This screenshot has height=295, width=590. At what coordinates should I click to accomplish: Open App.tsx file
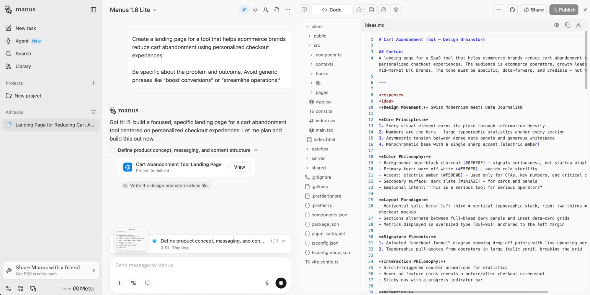pyautogui.click(x=323, y=102)
